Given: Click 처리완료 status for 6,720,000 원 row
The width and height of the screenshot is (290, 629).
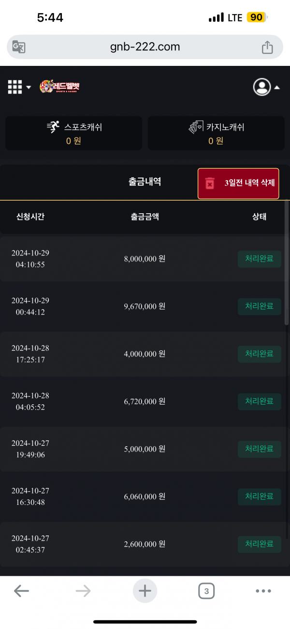Looking at the screenshot, I should 260,401.
